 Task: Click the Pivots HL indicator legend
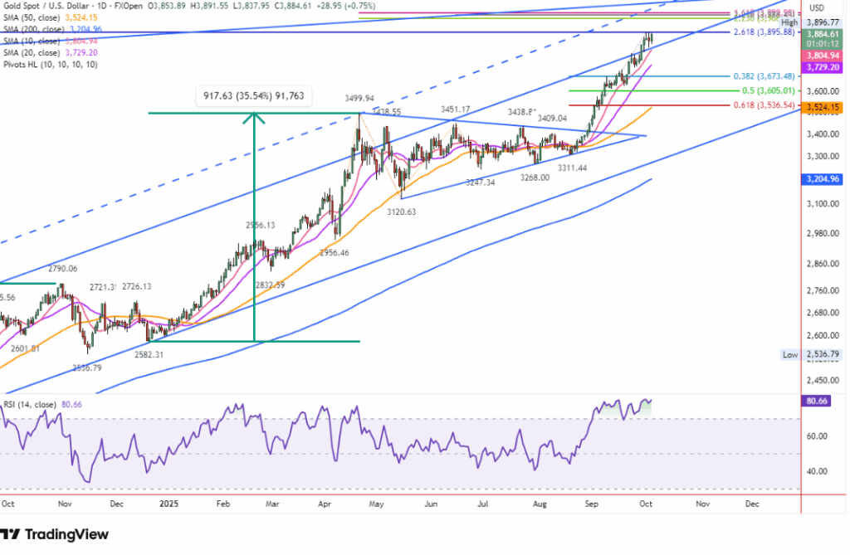(50, 64)
